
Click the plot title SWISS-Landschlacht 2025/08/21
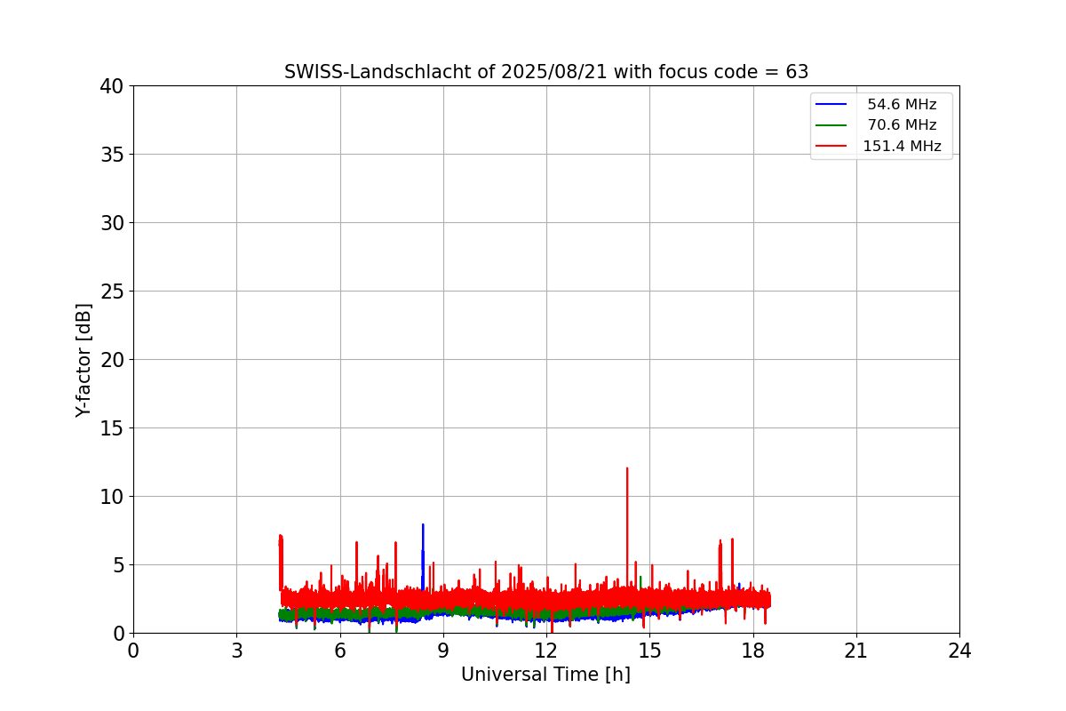pos(546,72)
